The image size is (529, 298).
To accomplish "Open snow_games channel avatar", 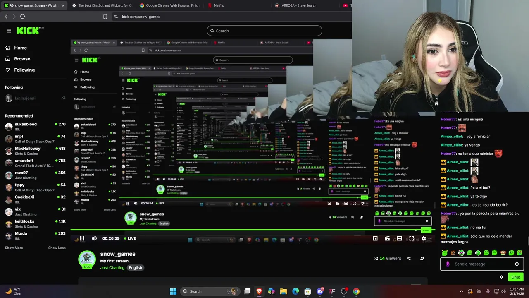I will (87, 260).
